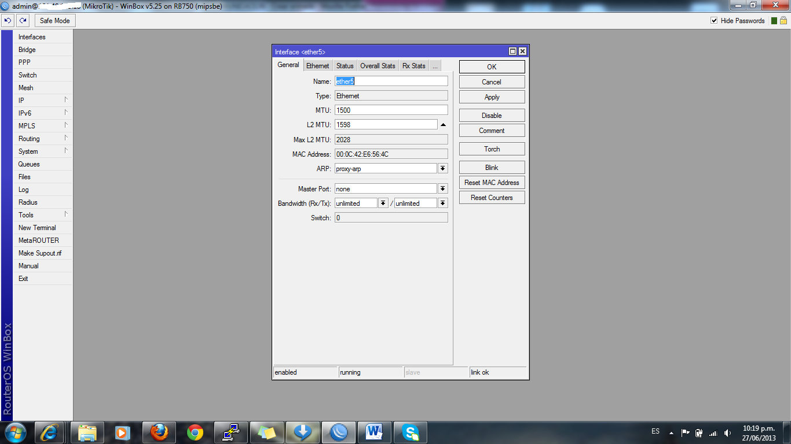Image resolution: width=791 pixels, height=444 pixels.
Task: Click the OK button
Action: point(492,66)
